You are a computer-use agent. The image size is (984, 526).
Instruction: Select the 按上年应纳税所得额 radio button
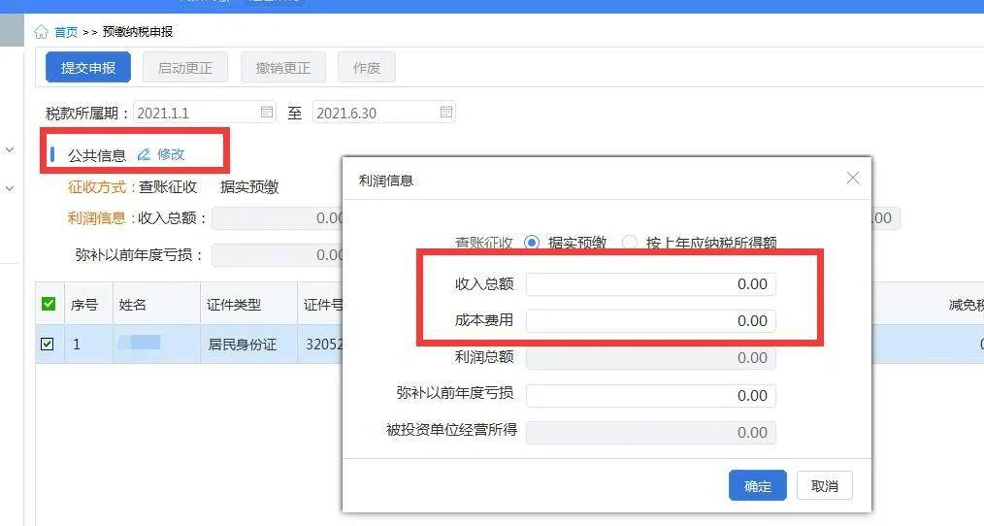630,243
